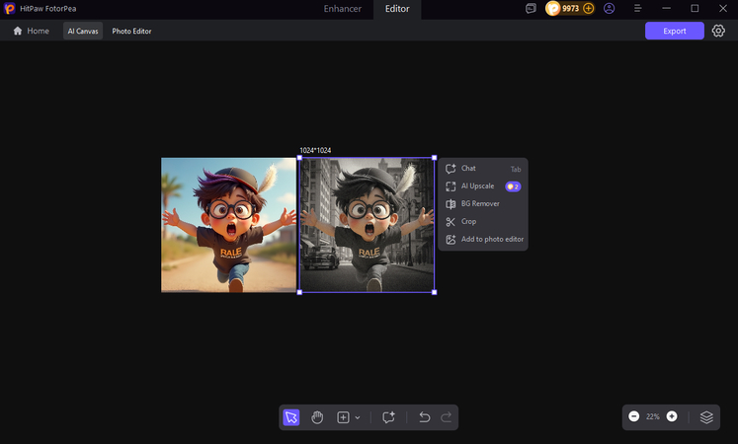Open the layers panel
Image resolution: width=738 pixels, height=444 pixels.
[x=706, y=416]
